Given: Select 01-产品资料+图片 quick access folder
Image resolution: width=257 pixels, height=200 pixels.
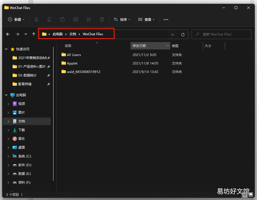Looking at the screenshot, I should [x=29, y=67].
